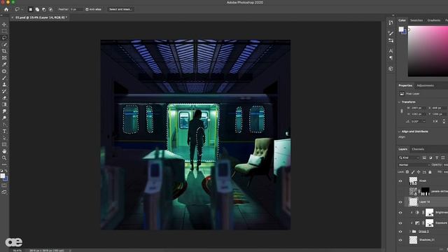Select the Eyedropper tool
448x252 pixels.
click(4, 64)
